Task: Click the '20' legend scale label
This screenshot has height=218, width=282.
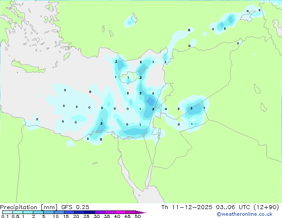Action: (76, 216)
